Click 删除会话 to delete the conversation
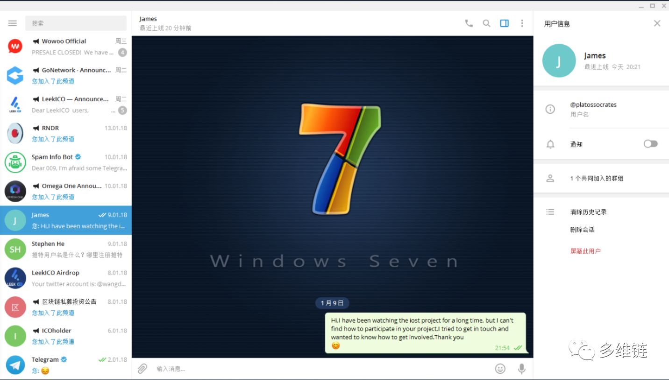 tap(582, 230)
